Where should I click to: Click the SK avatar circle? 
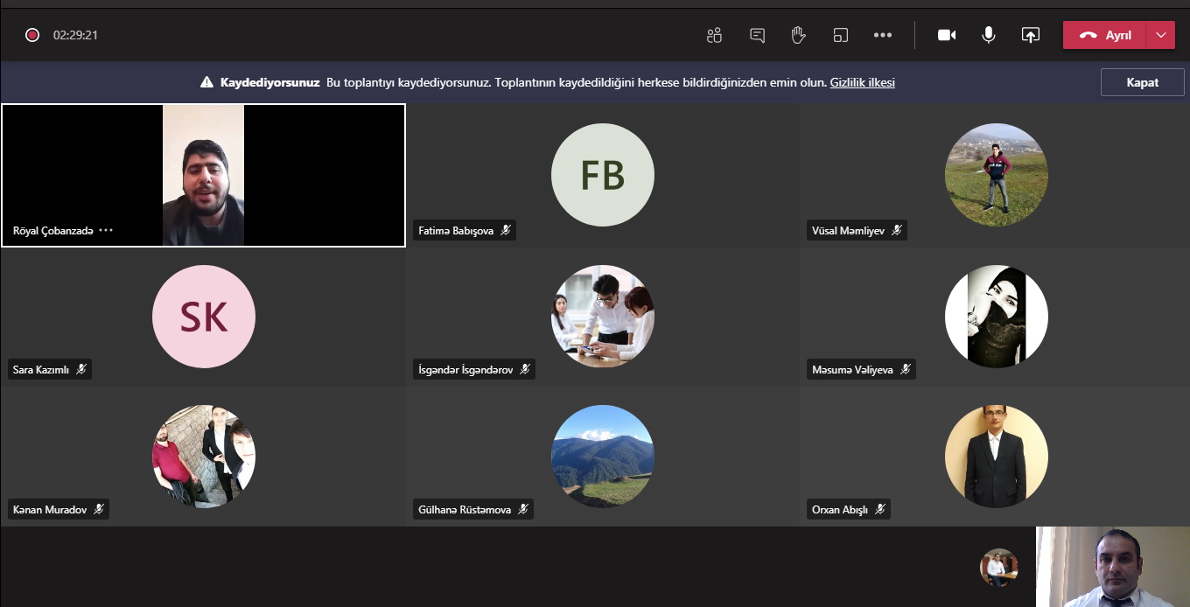(x=204, y=316)
